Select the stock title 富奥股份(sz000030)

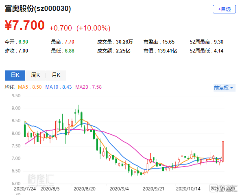point(38,9)
